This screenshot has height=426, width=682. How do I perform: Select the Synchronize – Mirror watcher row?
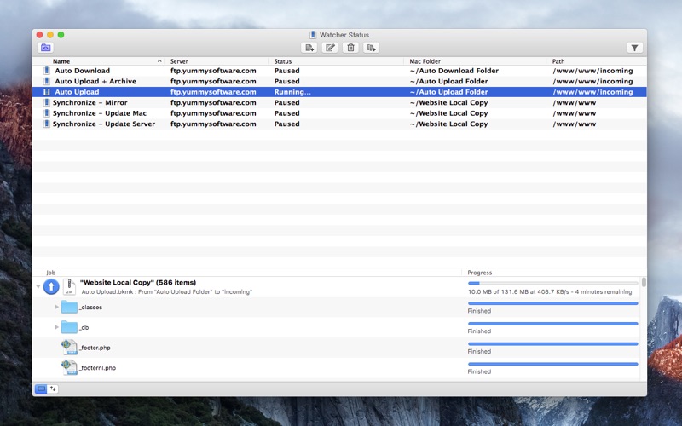coord(90,102)
